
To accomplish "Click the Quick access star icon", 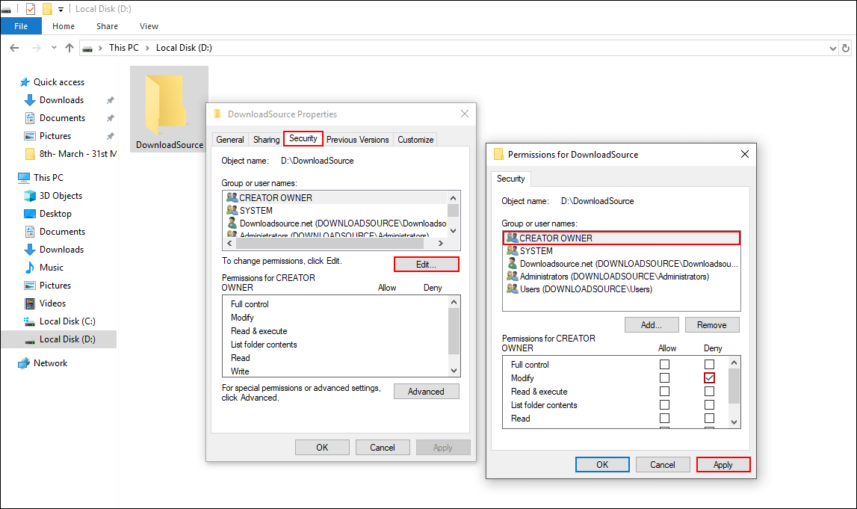I will [25, 82].
